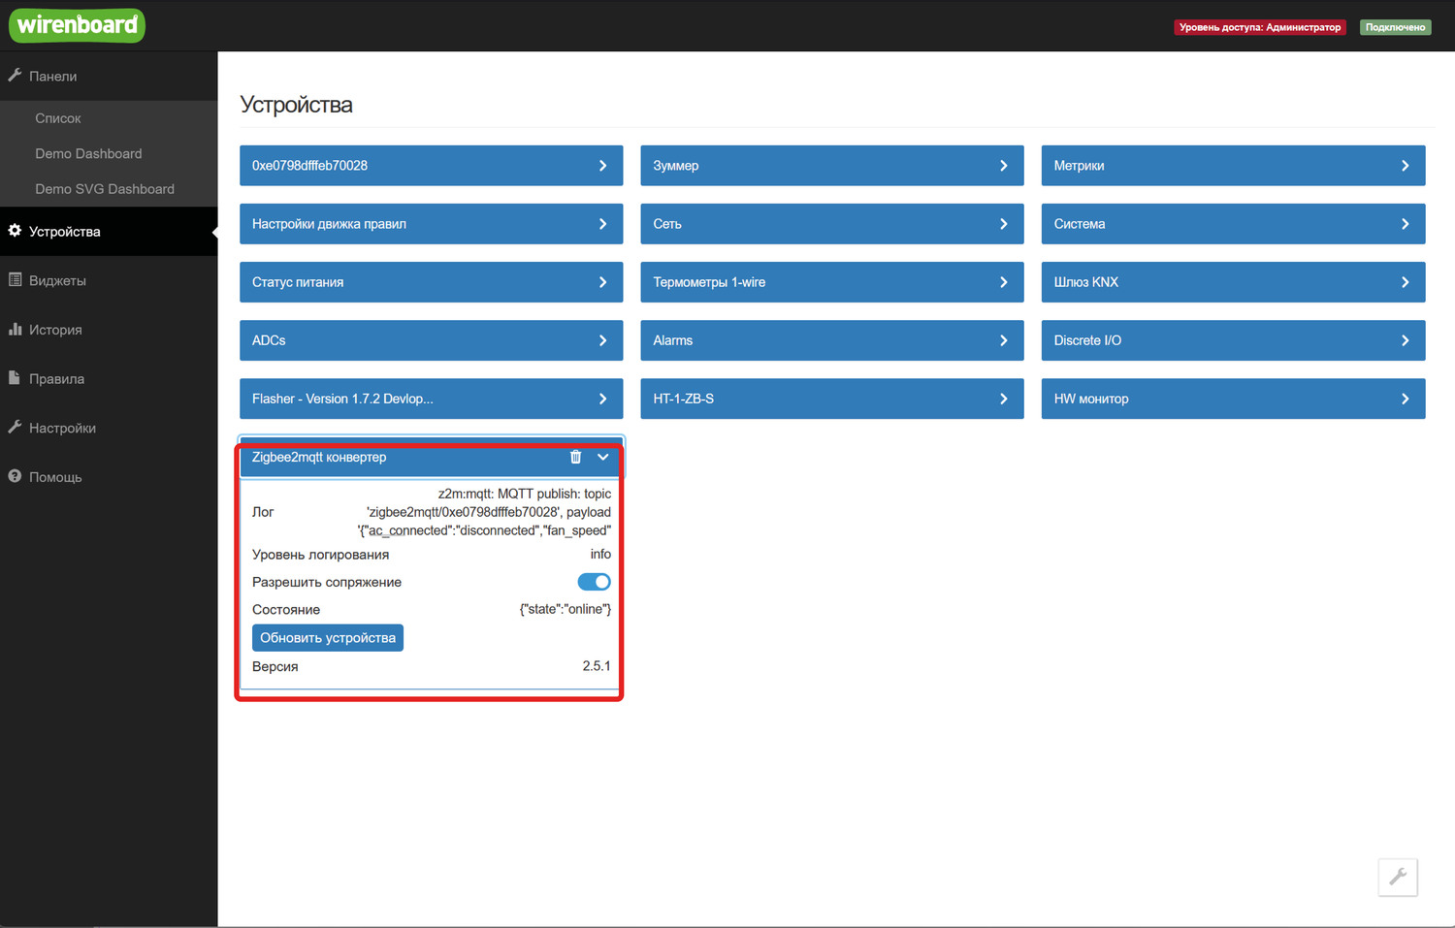Disable the Разрешить сопряжение switch
This screenshot has width=1455, height=928.
pyautogui.click(x=594, y=582)
